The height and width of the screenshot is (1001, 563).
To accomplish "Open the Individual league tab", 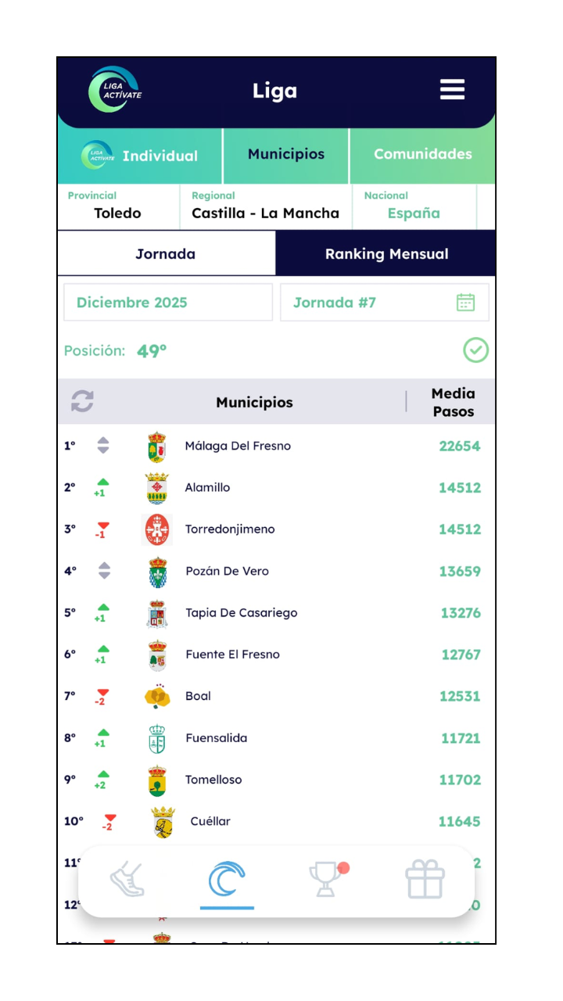I will tap(140, 156).
